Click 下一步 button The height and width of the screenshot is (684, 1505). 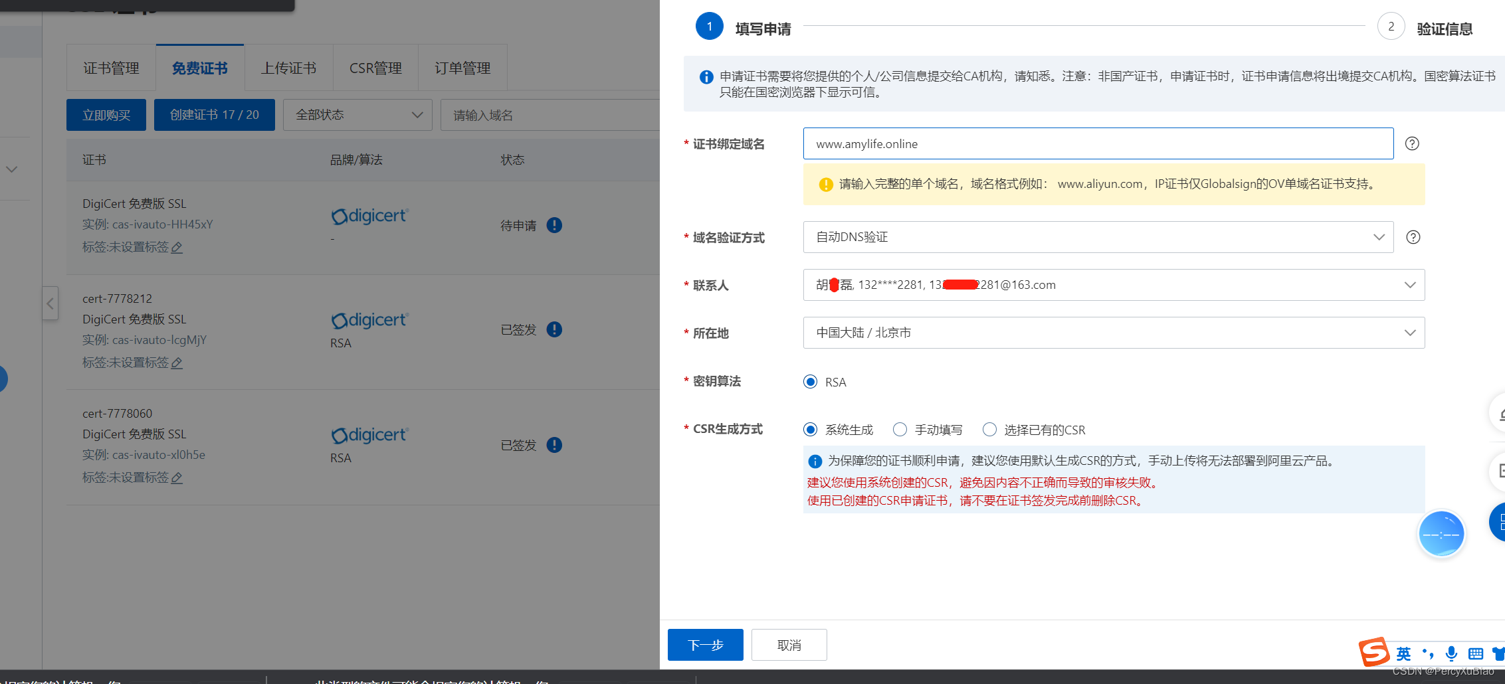(x=705, y=645)
